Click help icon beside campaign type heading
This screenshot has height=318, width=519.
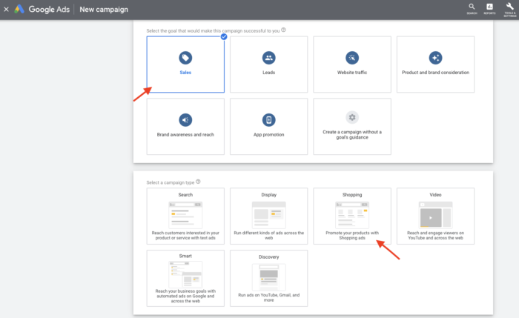tap(198, 182)
